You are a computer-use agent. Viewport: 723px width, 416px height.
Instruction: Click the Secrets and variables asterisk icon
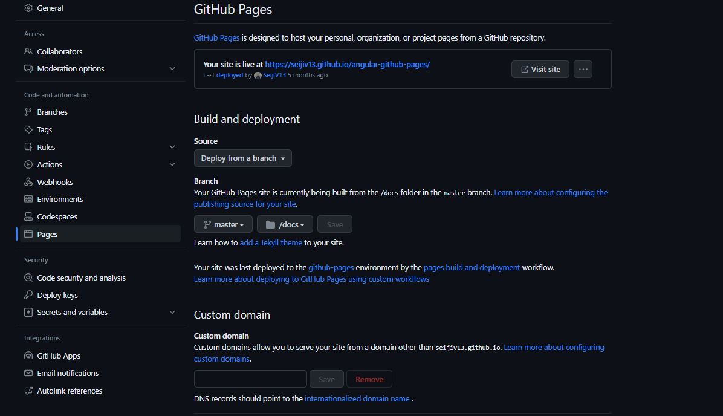point(28,312)
